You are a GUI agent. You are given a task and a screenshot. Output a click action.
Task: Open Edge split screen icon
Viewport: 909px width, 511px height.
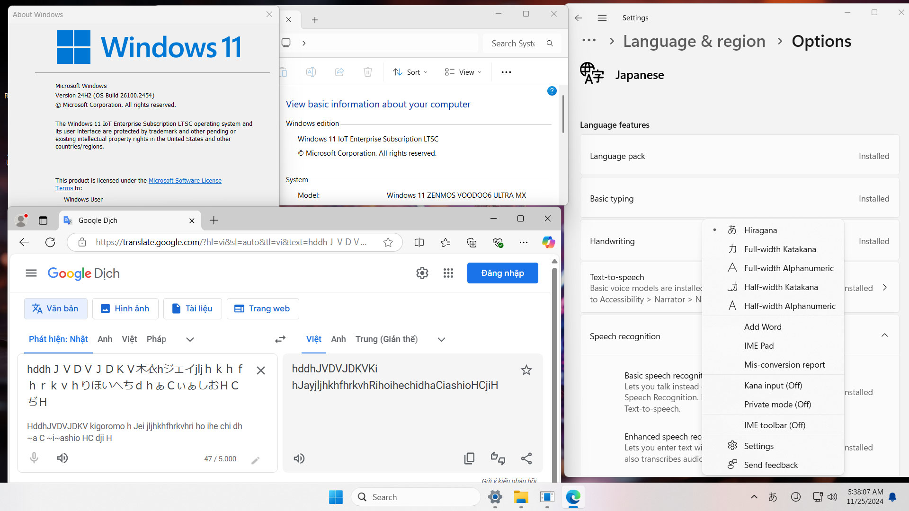(419, 242)
